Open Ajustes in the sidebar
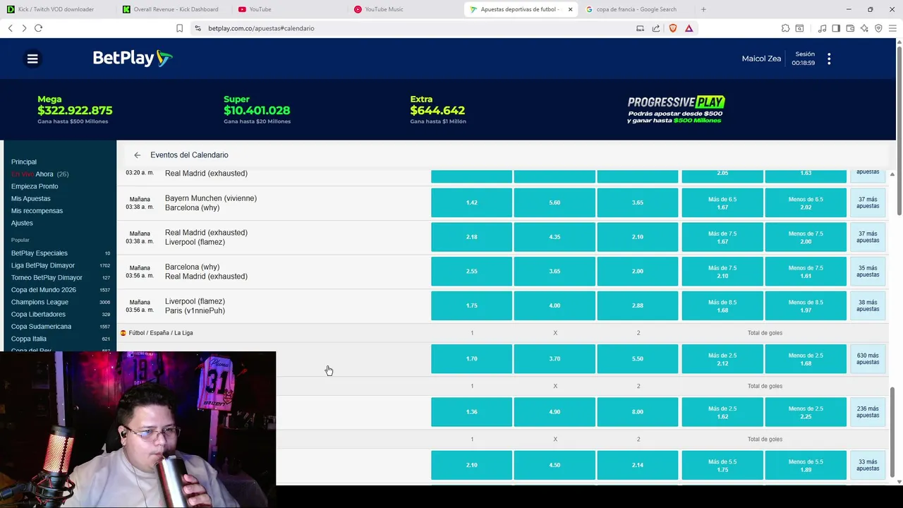 [x=22, y=223]
